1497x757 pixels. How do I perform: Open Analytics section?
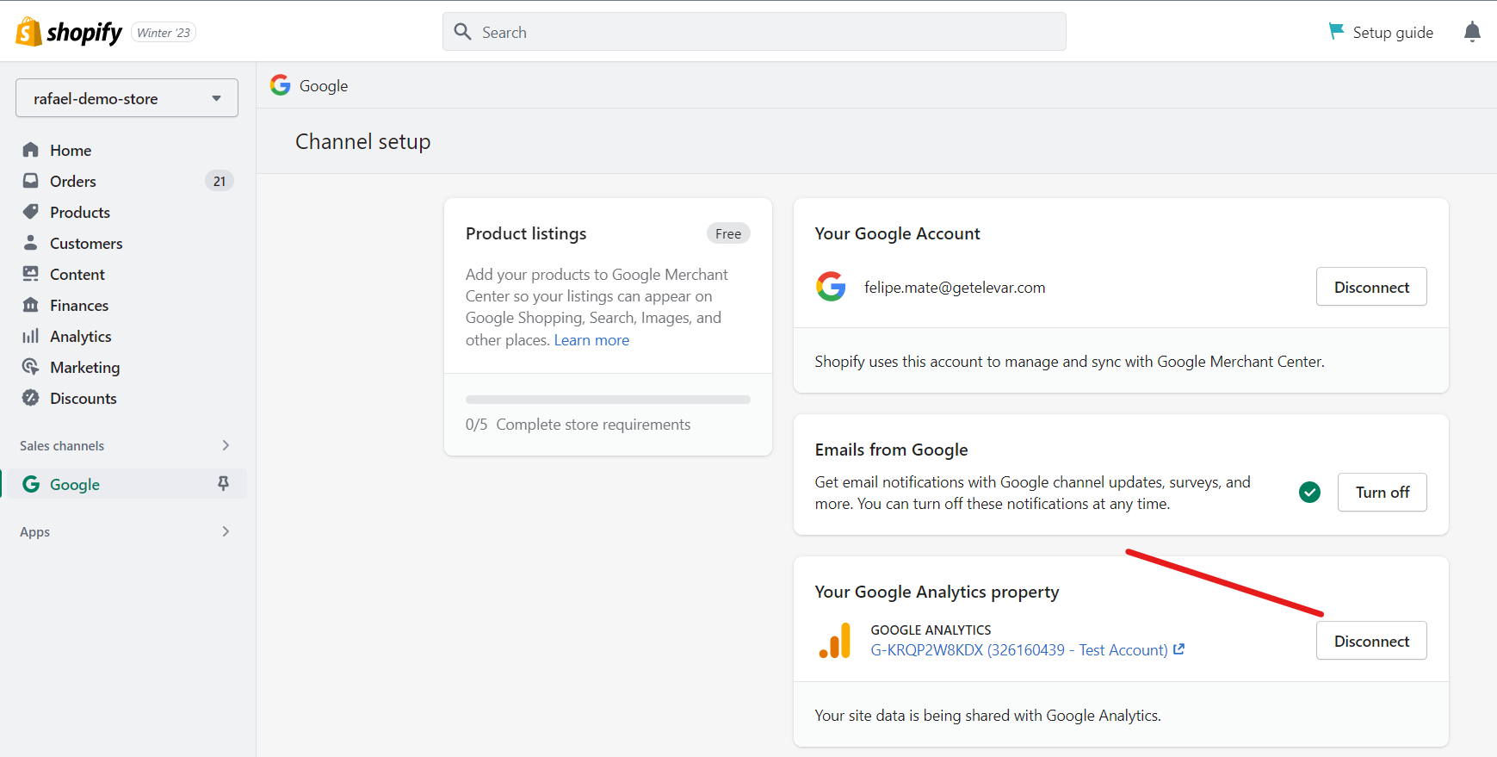click(81, 336)
